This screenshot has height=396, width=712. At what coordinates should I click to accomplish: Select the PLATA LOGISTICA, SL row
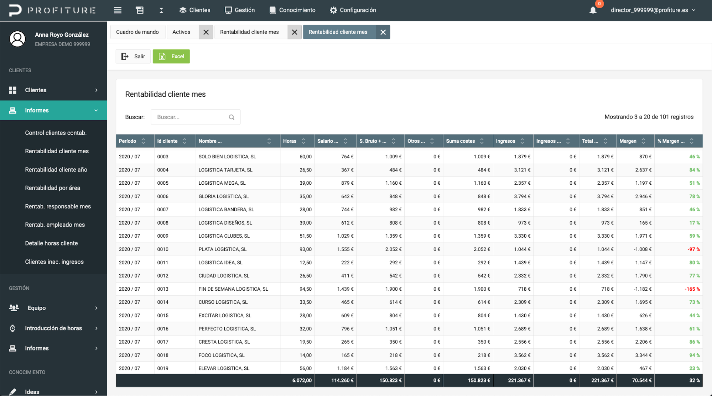(409, 249)
